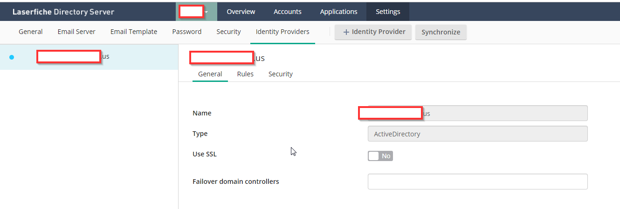Toggle the Use SSL switch
The height and width of the screenshot is (209, 620).
click(x=380, y=156)
